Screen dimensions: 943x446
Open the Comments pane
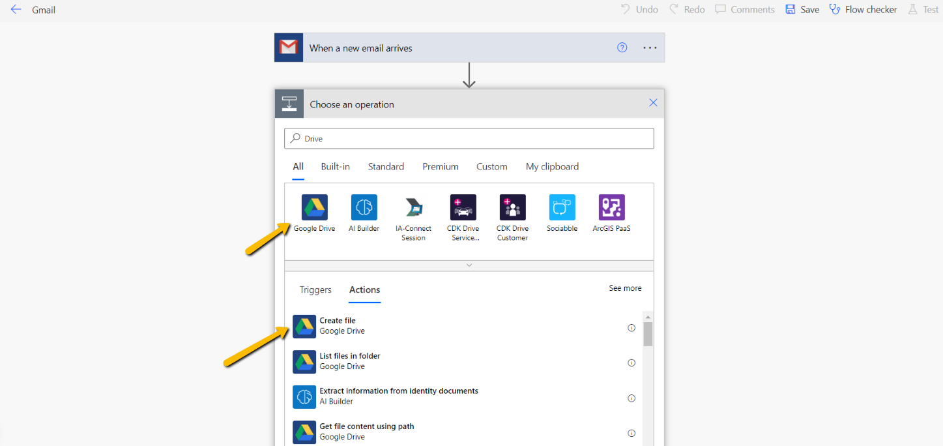[x=745, y=10]
